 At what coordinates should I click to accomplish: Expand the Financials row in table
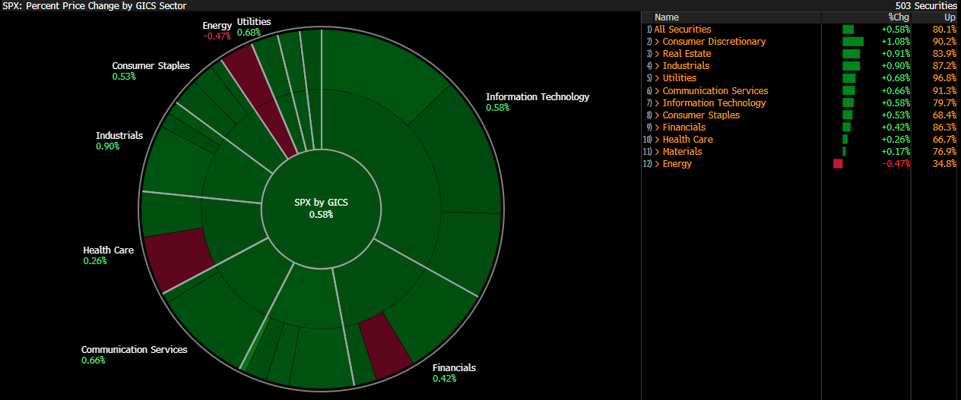coord(658,127)
